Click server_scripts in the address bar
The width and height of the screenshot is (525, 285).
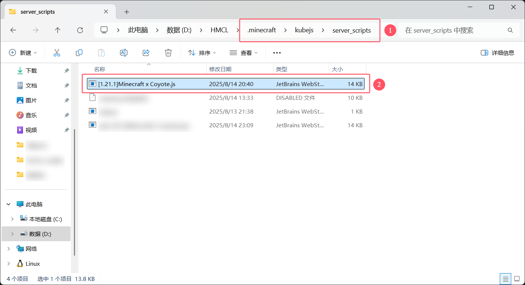[351, 30]
